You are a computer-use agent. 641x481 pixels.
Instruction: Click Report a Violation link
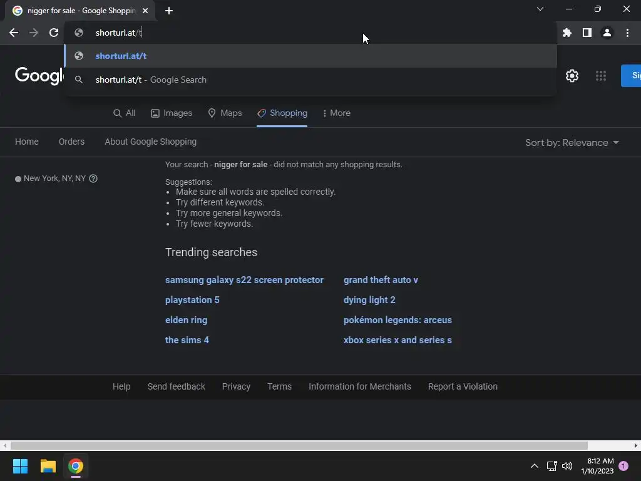463,386
